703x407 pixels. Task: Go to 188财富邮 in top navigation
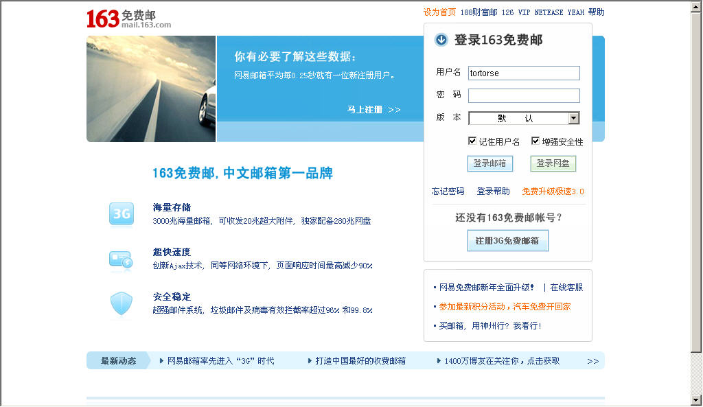pyautogui.click(x=479, y=12)
